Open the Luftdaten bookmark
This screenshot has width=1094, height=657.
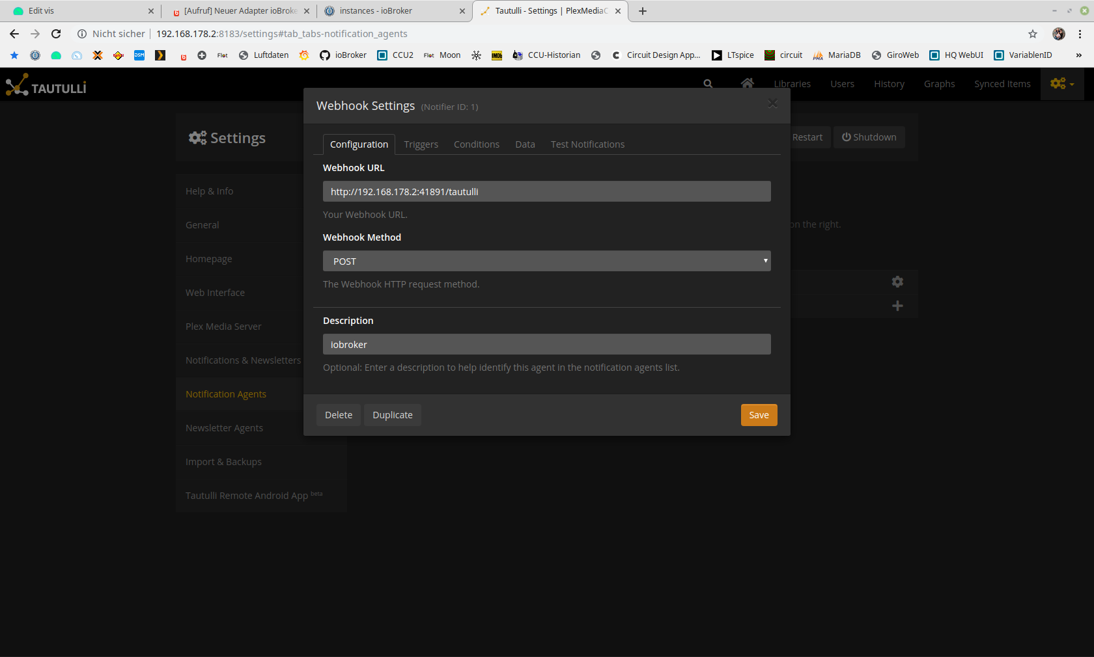(x=264, y=55)
